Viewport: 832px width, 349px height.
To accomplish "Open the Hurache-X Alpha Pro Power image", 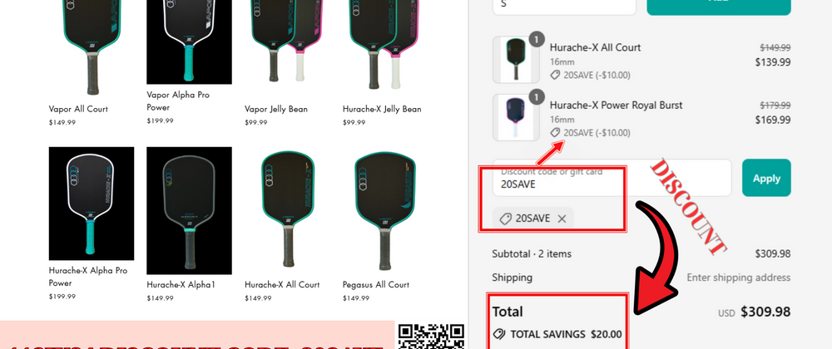I will coord(92,204).
